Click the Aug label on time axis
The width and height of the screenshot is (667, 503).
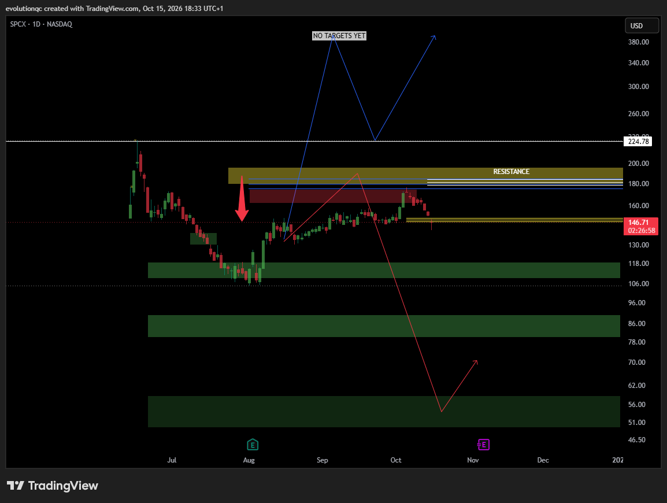pyautogui.click(x=249, y=460)
